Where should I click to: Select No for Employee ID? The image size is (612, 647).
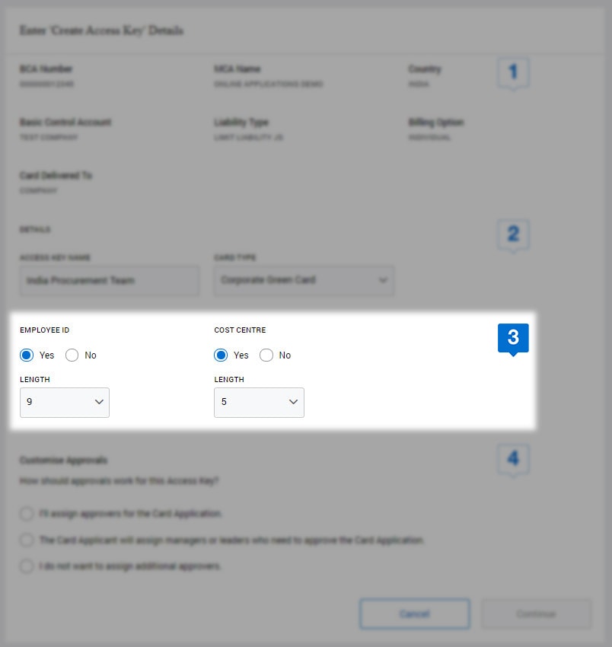(72, 355)
